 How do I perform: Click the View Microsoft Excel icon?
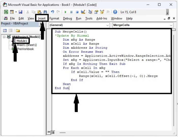(6, 12)
